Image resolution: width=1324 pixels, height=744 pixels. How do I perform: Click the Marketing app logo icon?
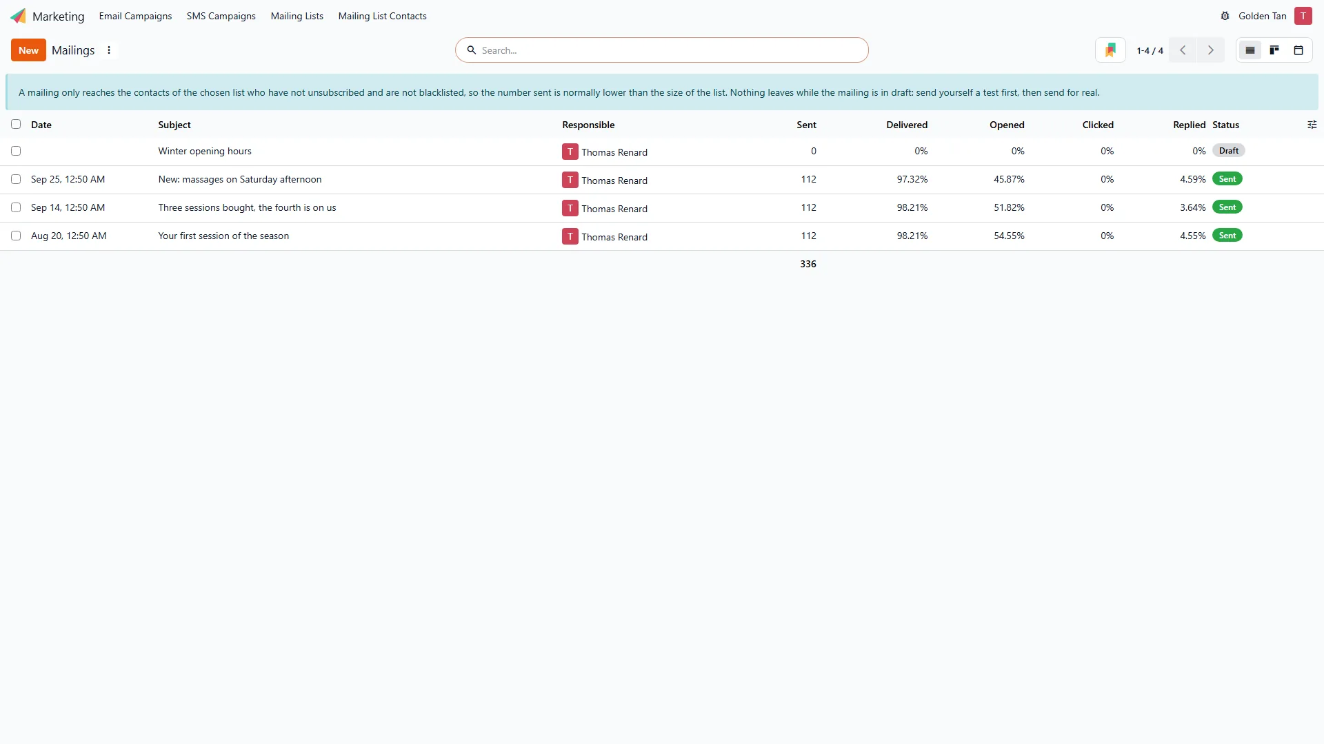(x=18, y=16)
